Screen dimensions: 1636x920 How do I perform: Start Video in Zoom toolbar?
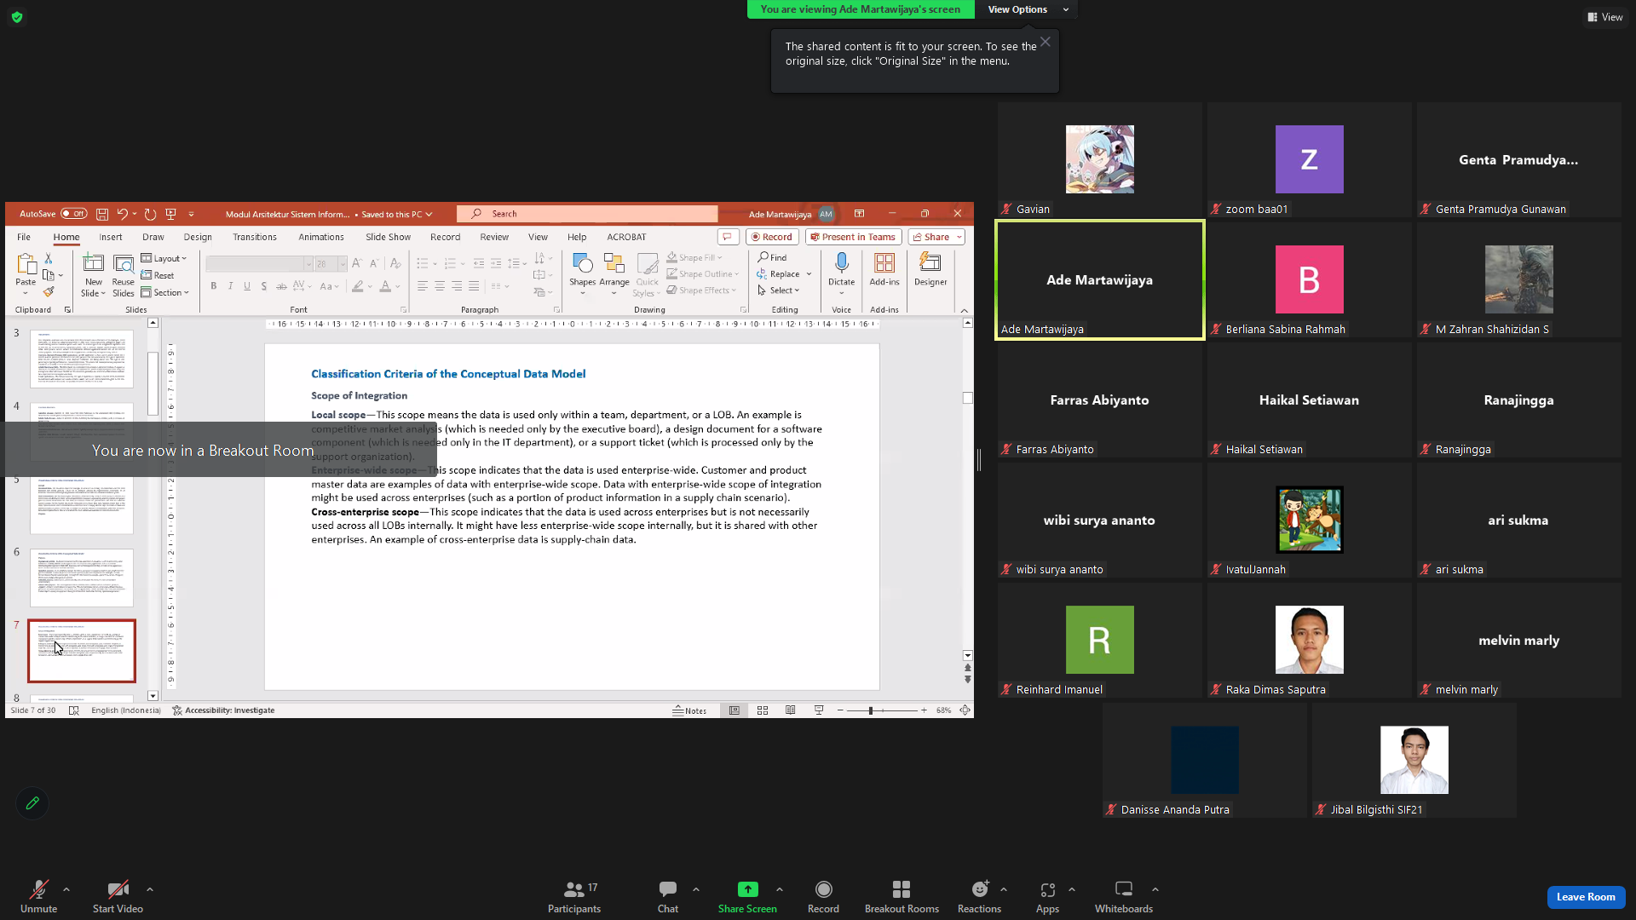click(x=118, y=897)
